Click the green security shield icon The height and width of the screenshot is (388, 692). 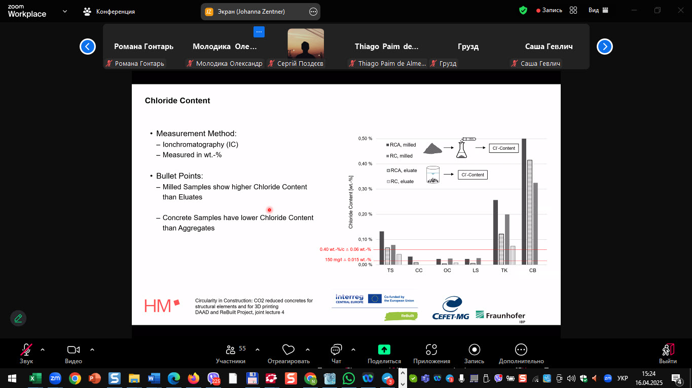pos(523,10)
